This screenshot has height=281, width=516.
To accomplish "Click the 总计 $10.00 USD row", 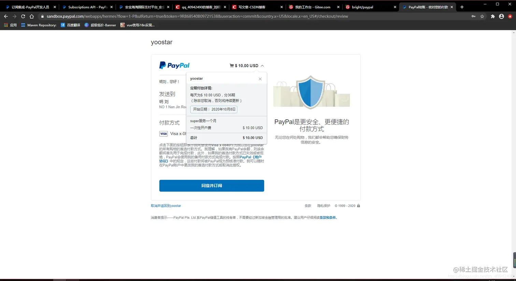I will point(226,138).
